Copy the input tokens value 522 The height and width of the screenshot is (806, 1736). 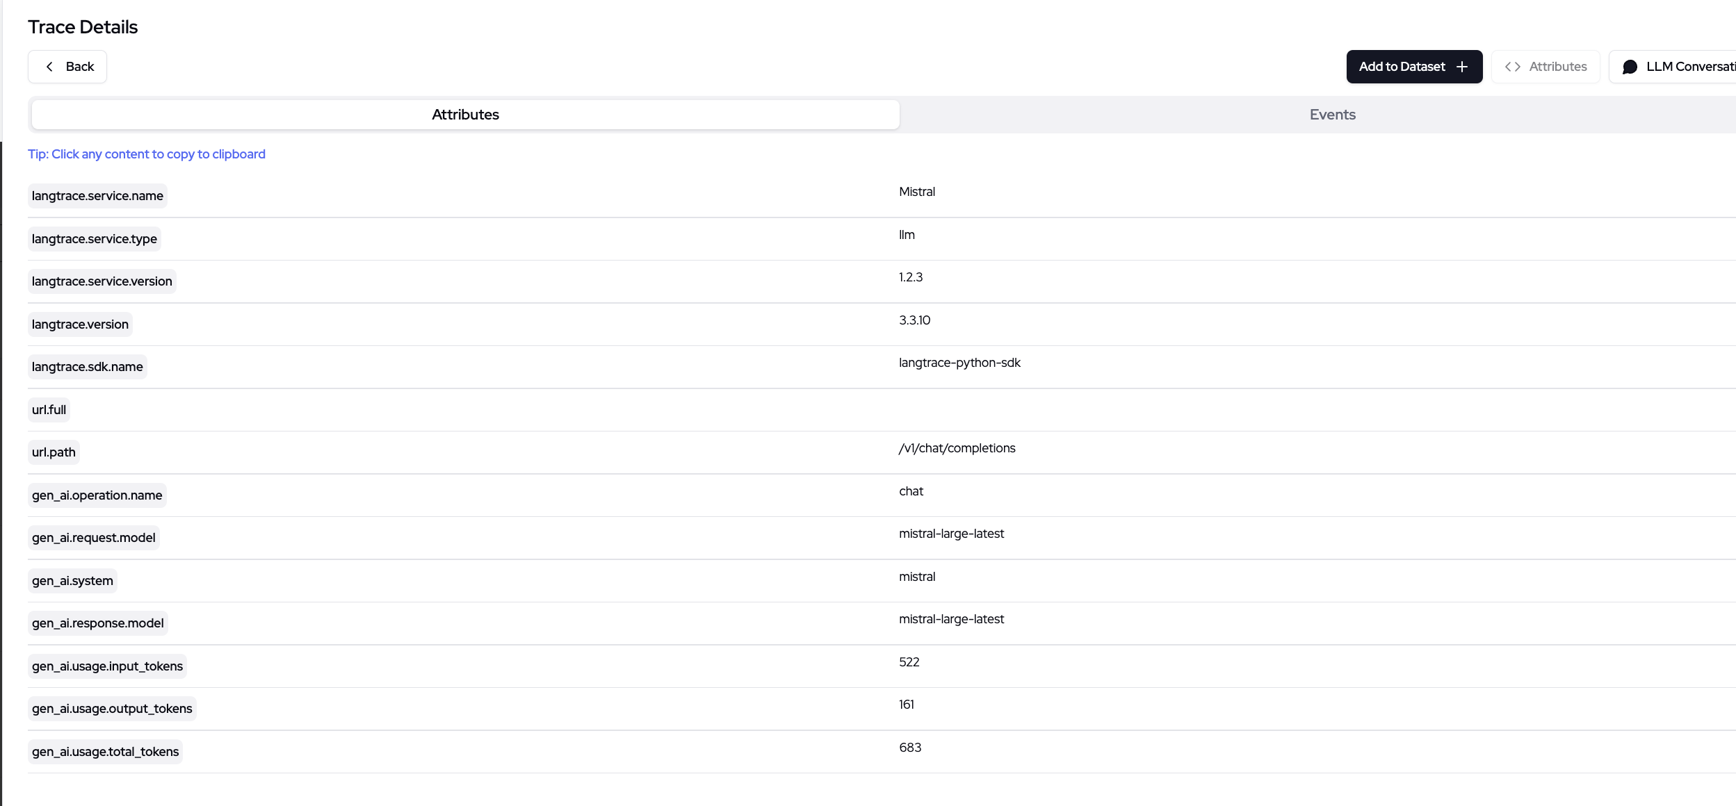click(909, 662)
